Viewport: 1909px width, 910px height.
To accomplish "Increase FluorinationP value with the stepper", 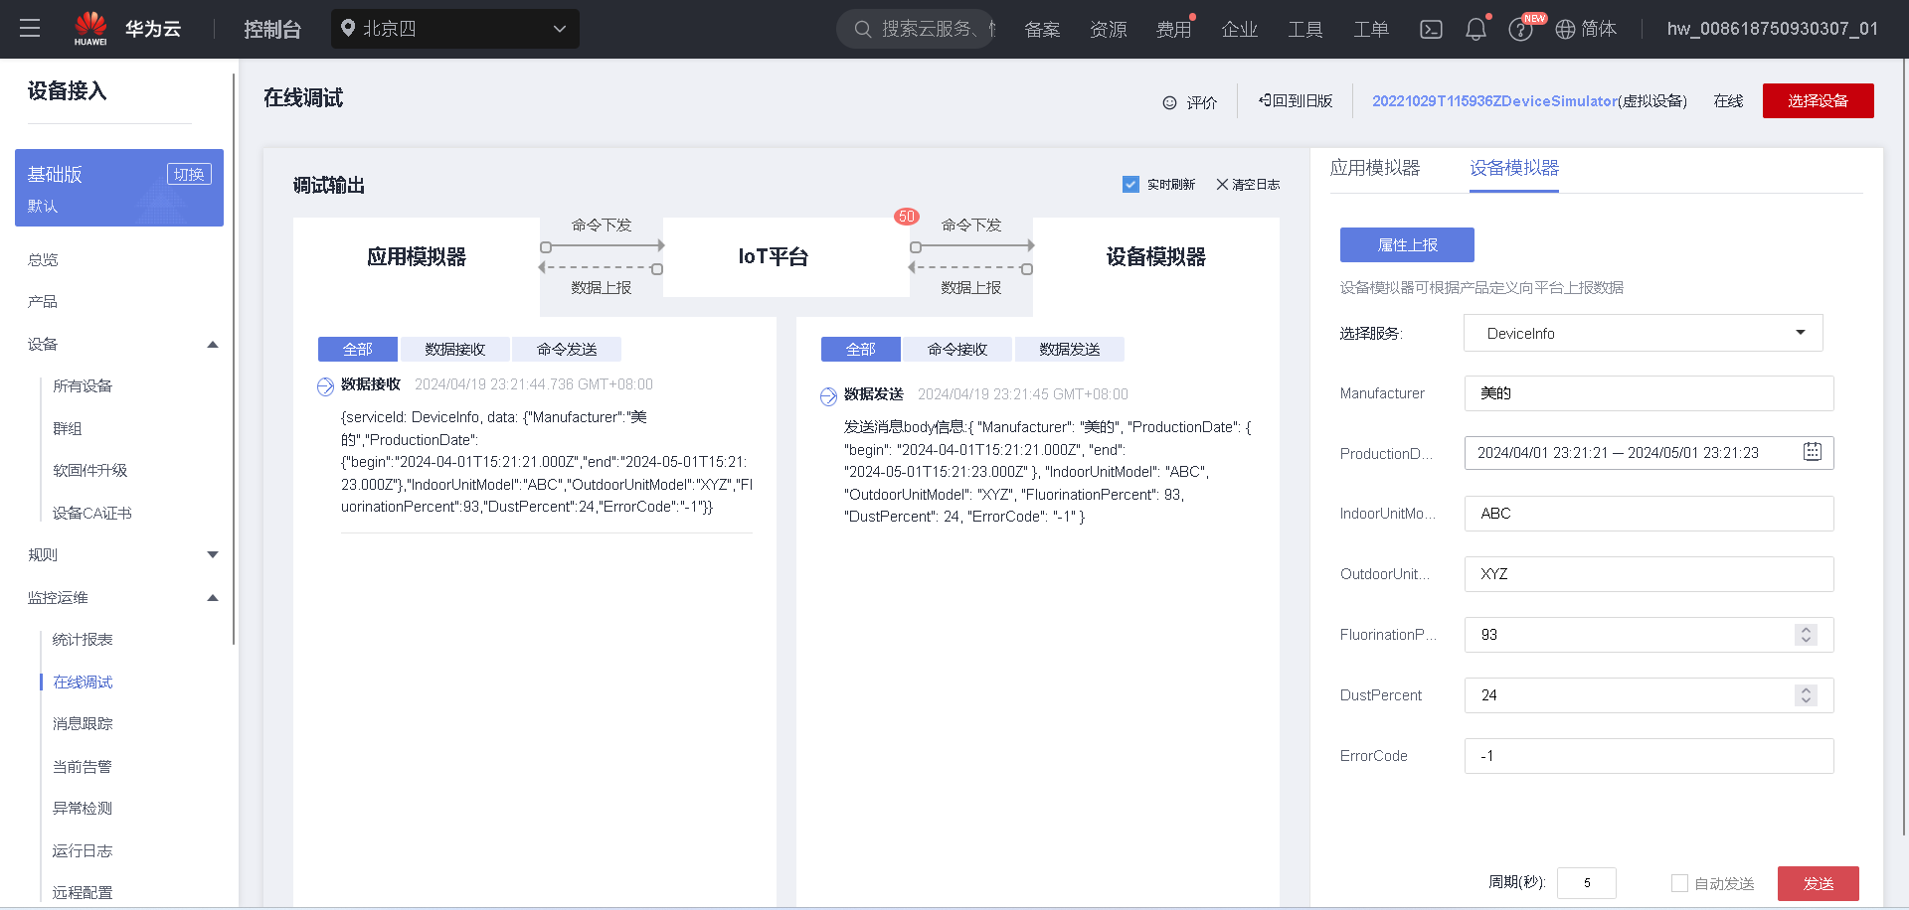I will 1806,629.
